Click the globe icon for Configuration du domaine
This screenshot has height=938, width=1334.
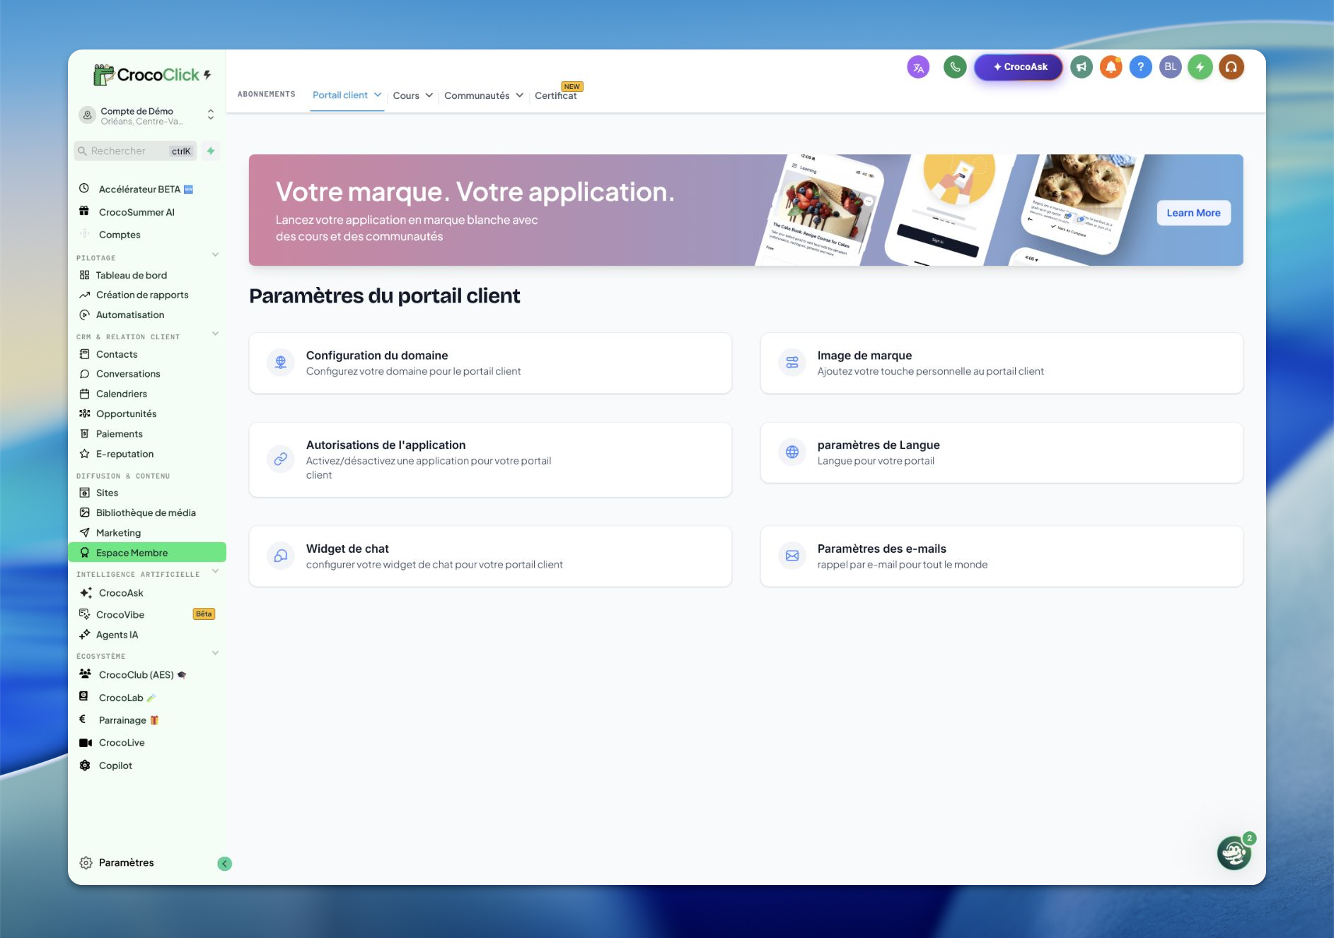(281, 363)
